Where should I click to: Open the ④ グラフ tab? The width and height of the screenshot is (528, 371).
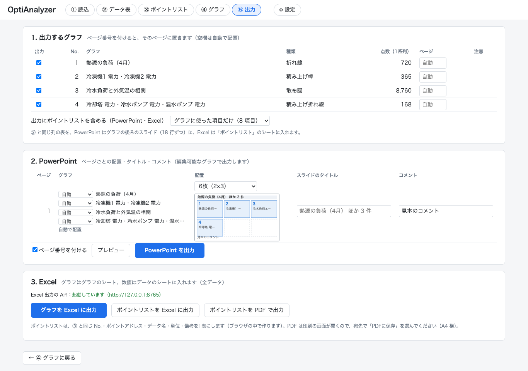coord(213,10)
